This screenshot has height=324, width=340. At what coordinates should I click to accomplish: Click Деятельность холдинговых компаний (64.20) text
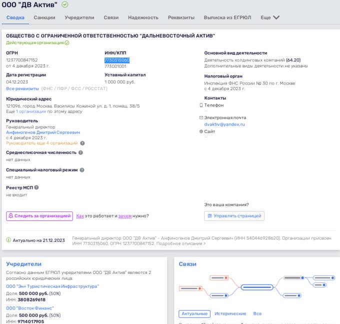tap(252, 60)
